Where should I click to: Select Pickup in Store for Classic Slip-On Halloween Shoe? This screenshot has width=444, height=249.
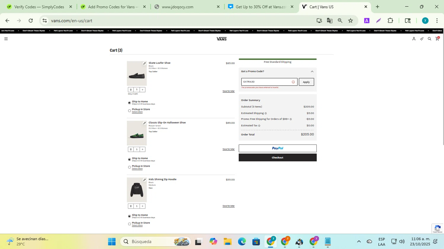pyautogui.click(x=129, y=167)
